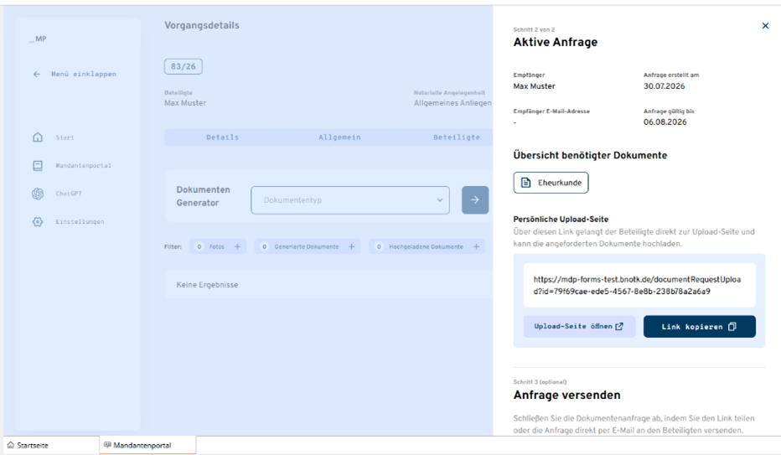This screenshot has width=781, height=455.
Task: Click the copy icon on Link kopieren
Action: coord(732,327)
